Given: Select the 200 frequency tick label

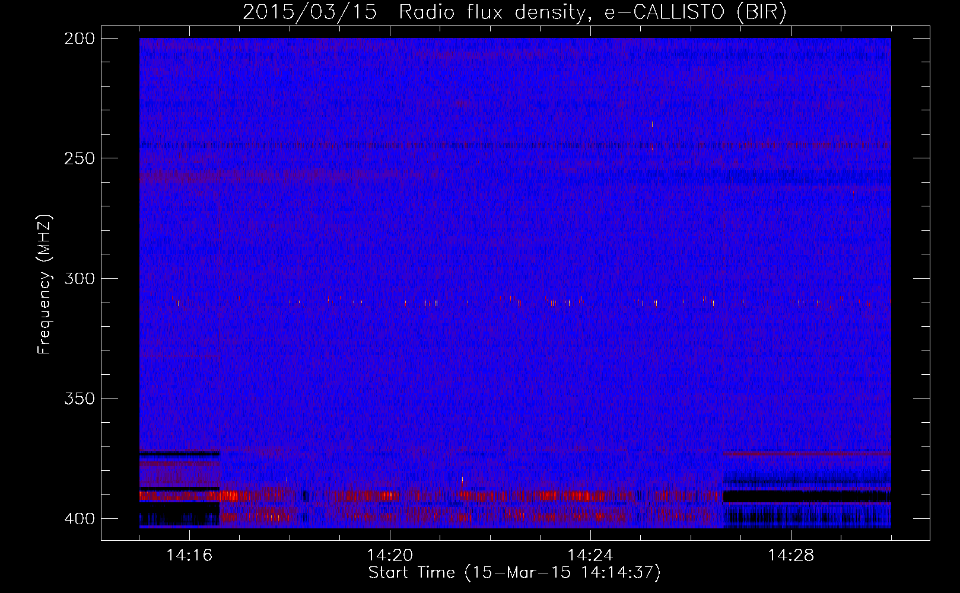Looking at the screenshot, I should point(80,39).
